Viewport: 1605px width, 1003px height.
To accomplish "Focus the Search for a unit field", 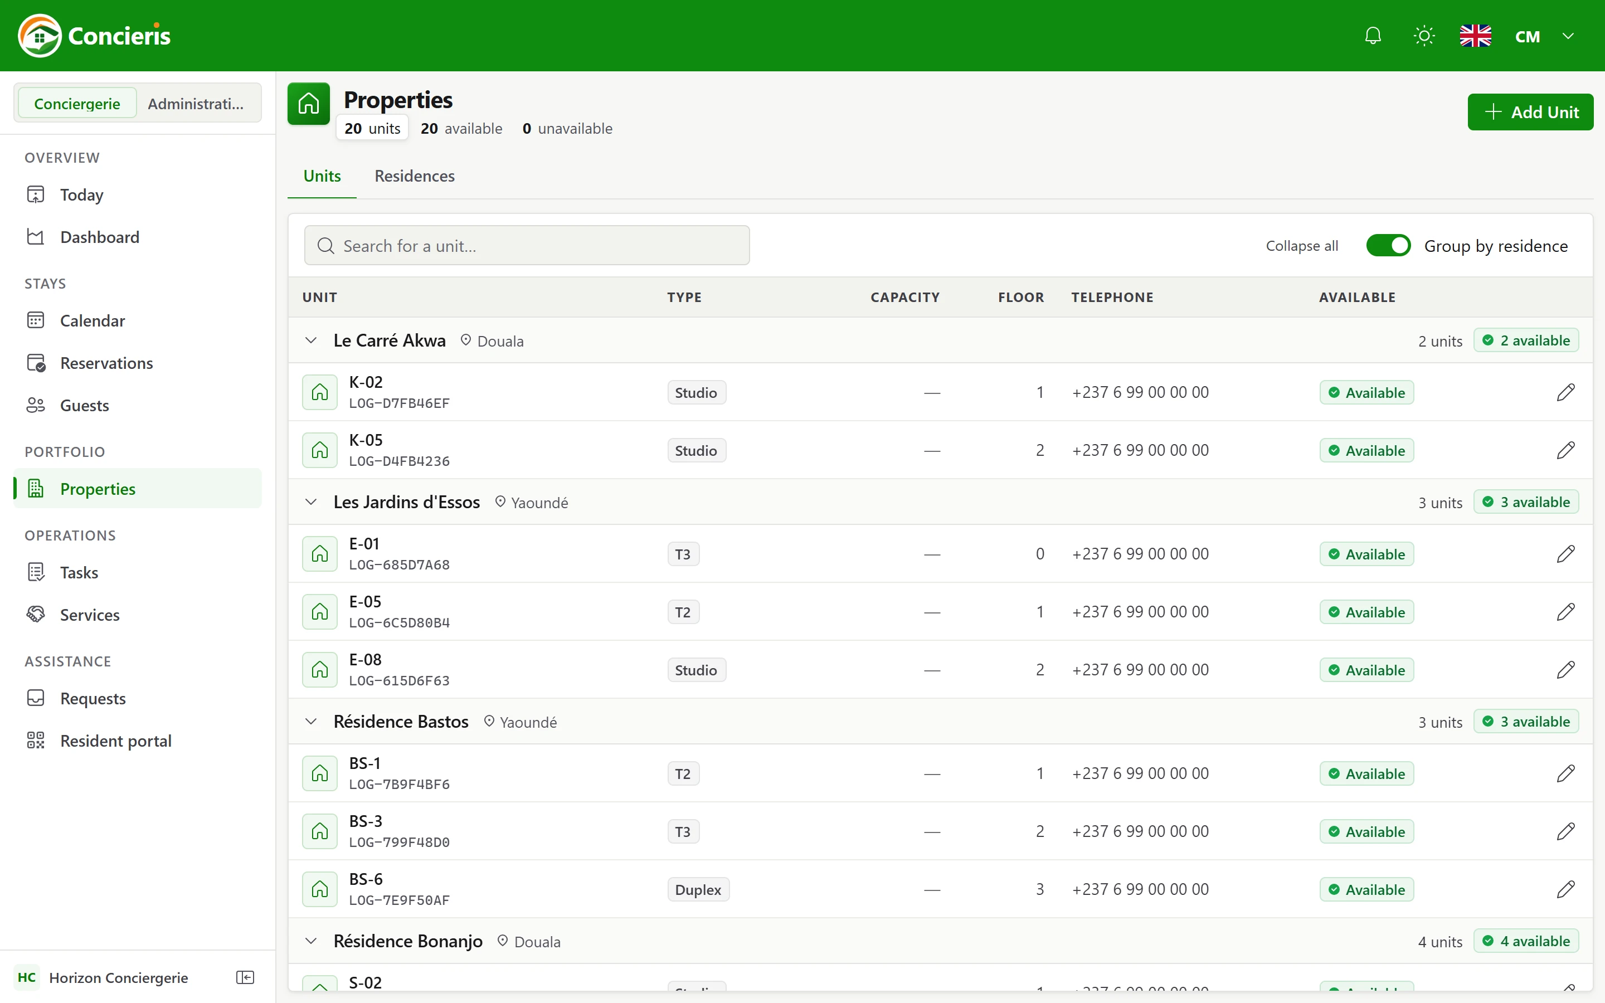I will pyautogui.click(x=527, y=245).
